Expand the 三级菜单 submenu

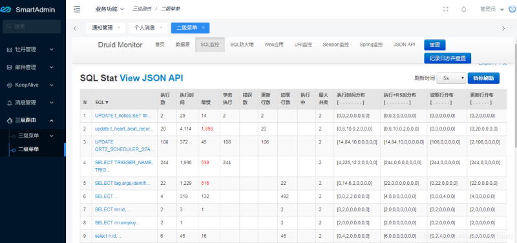[x=52, y=136]
